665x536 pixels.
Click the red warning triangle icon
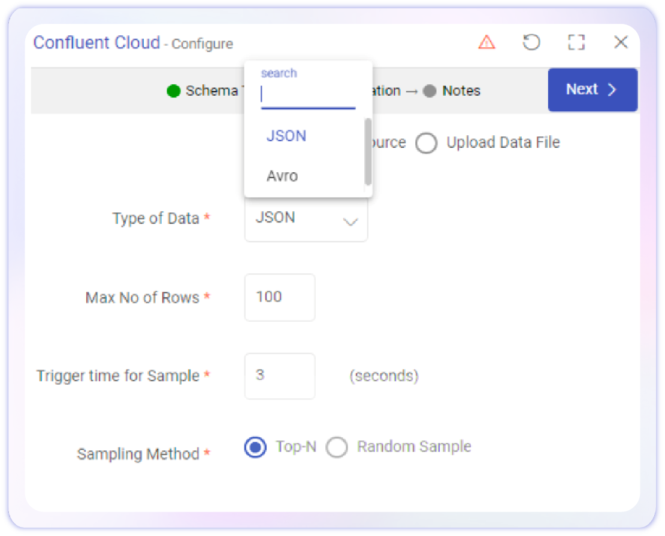pos(486,42)
